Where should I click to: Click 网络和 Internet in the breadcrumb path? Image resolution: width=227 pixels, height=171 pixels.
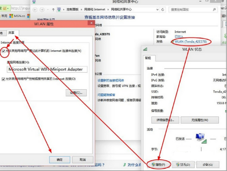click(x=95, y=10)
